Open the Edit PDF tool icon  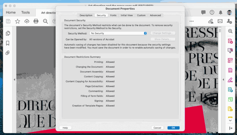230,70
